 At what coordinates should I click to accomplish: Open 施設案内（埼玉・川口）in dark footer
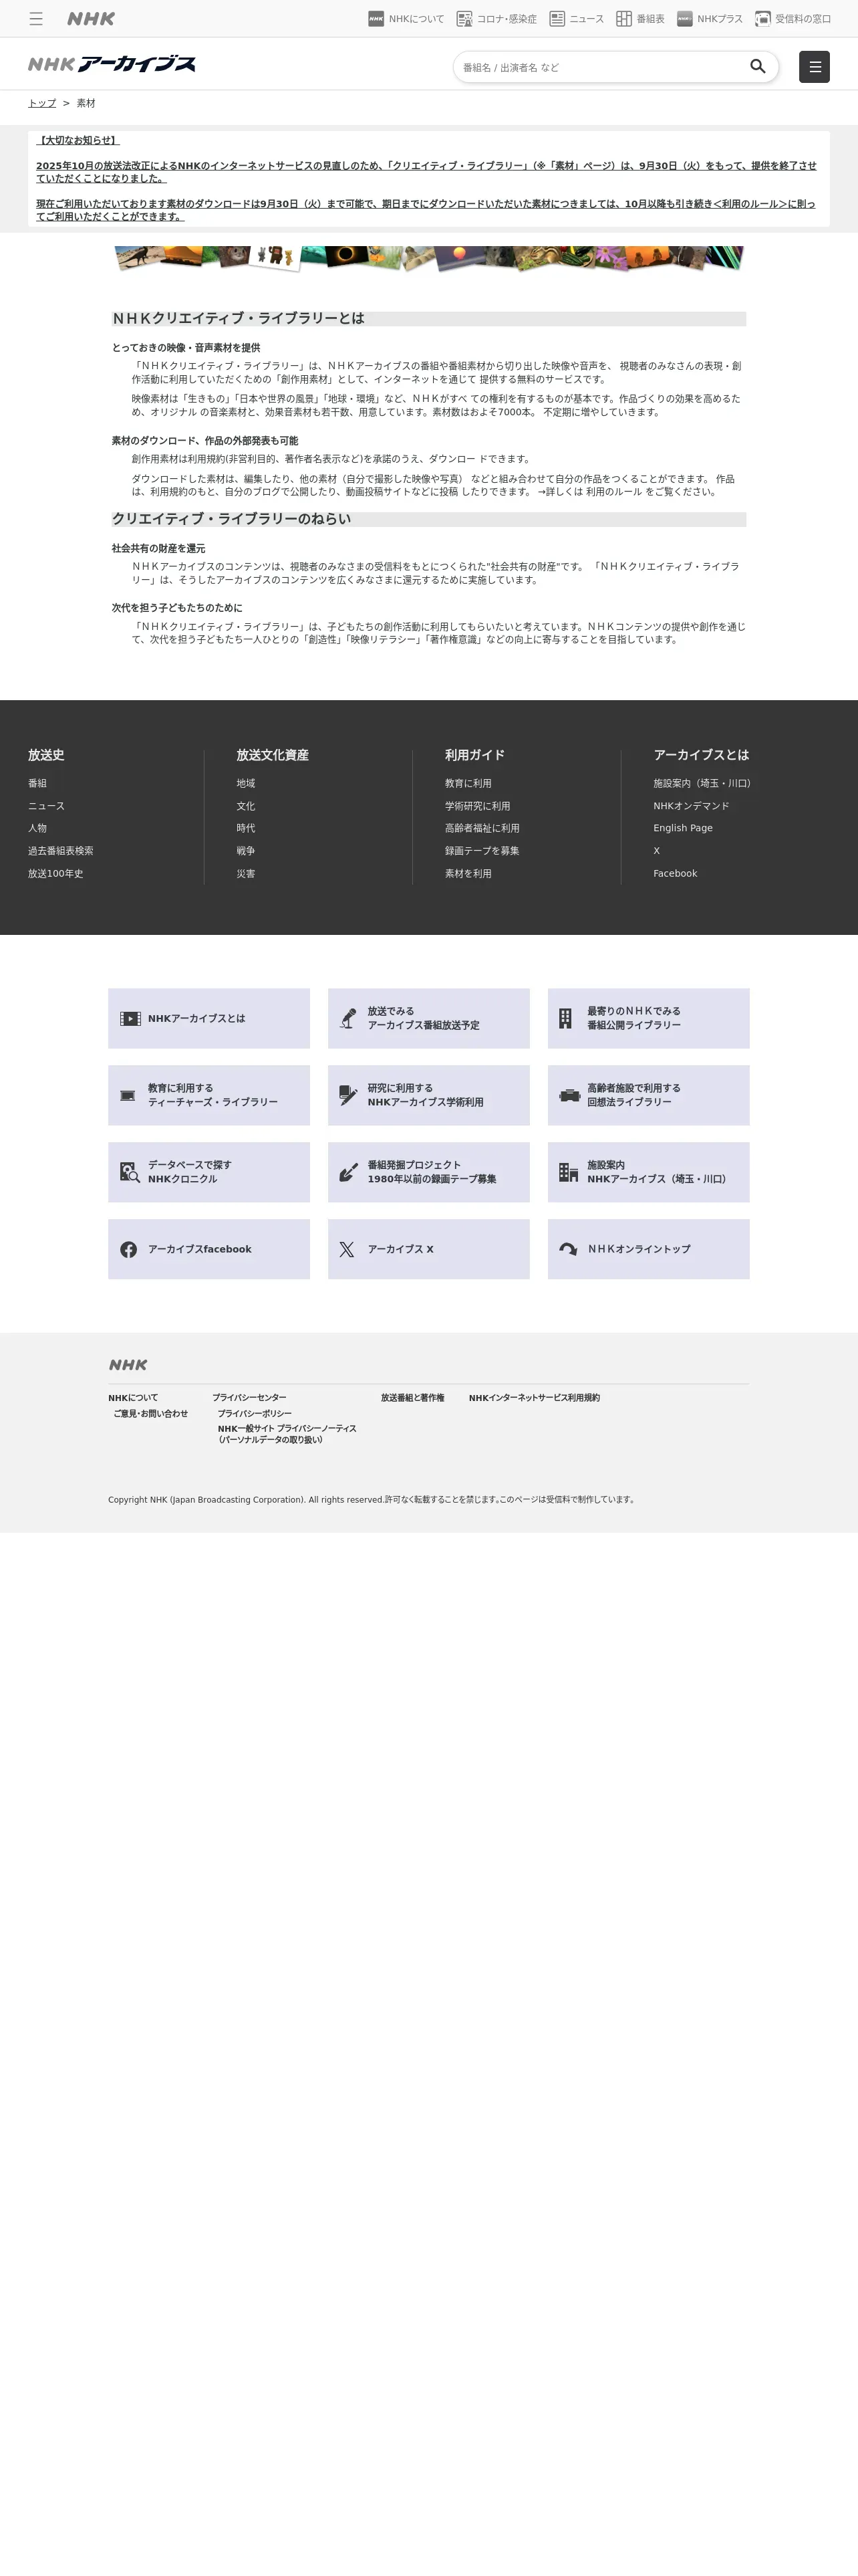click(x=702, y=783)
